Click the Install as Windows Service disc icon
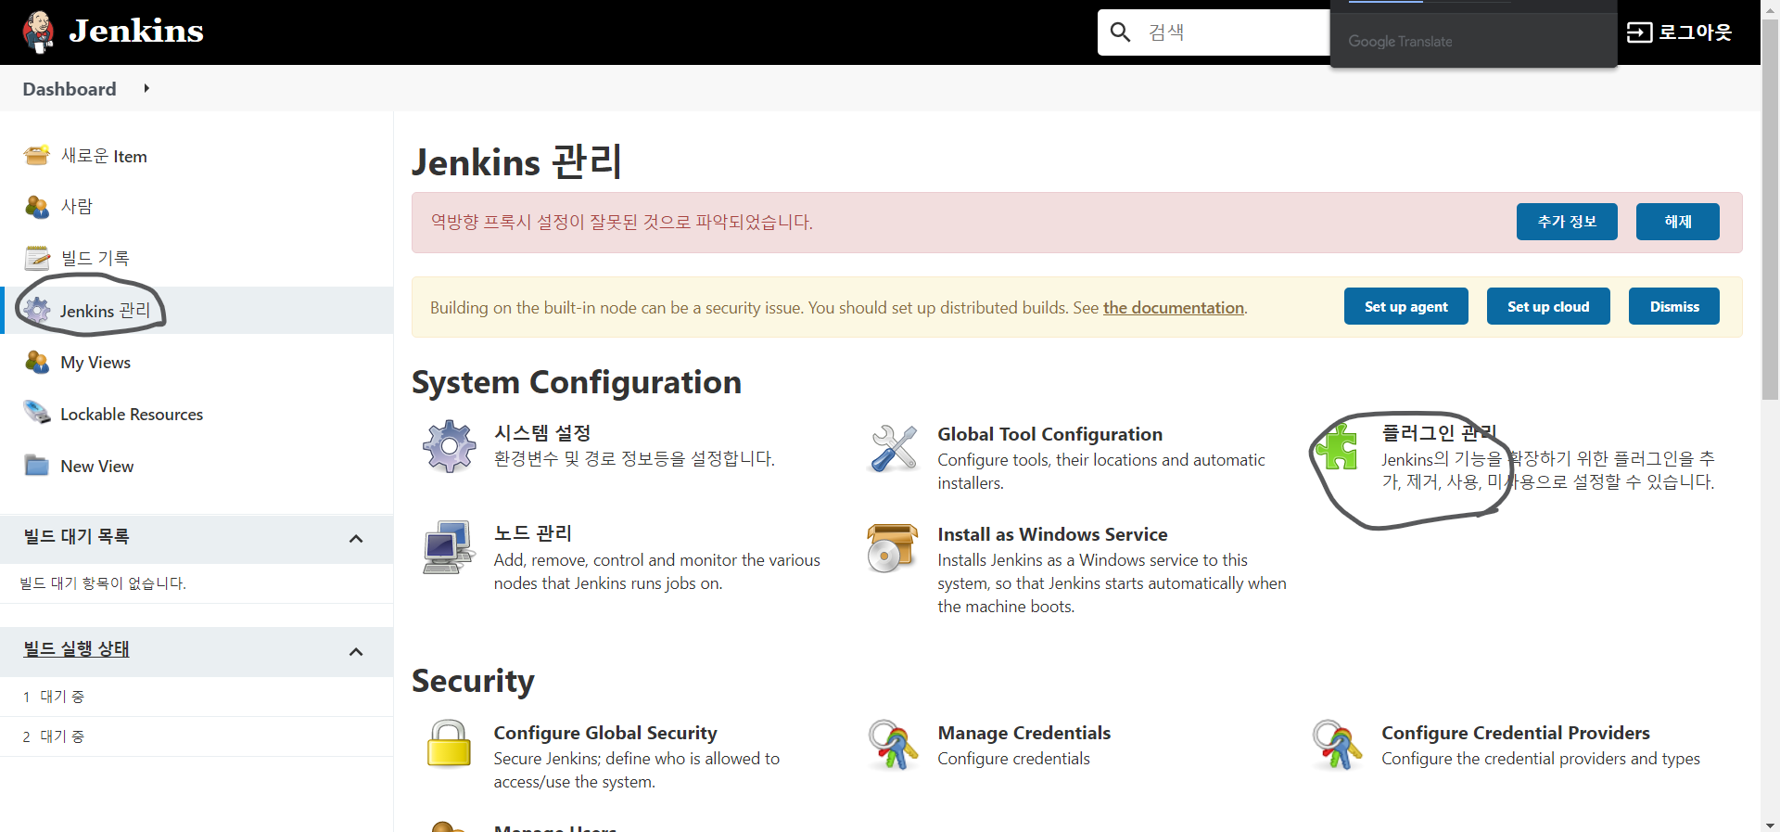 pos(893,547)
